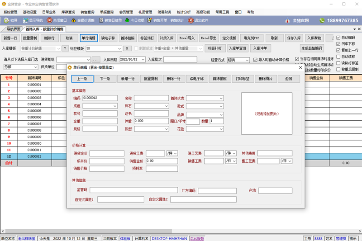Viewport: 362px width, 241px height.
Task: Click the tab list dropdown arrow icon
Action: pos(355,29)
